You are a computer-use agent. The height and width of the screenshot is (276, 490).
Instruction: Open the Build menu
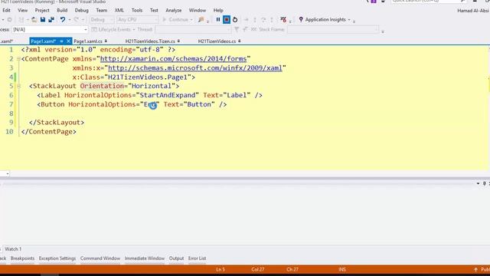[62, 10]
